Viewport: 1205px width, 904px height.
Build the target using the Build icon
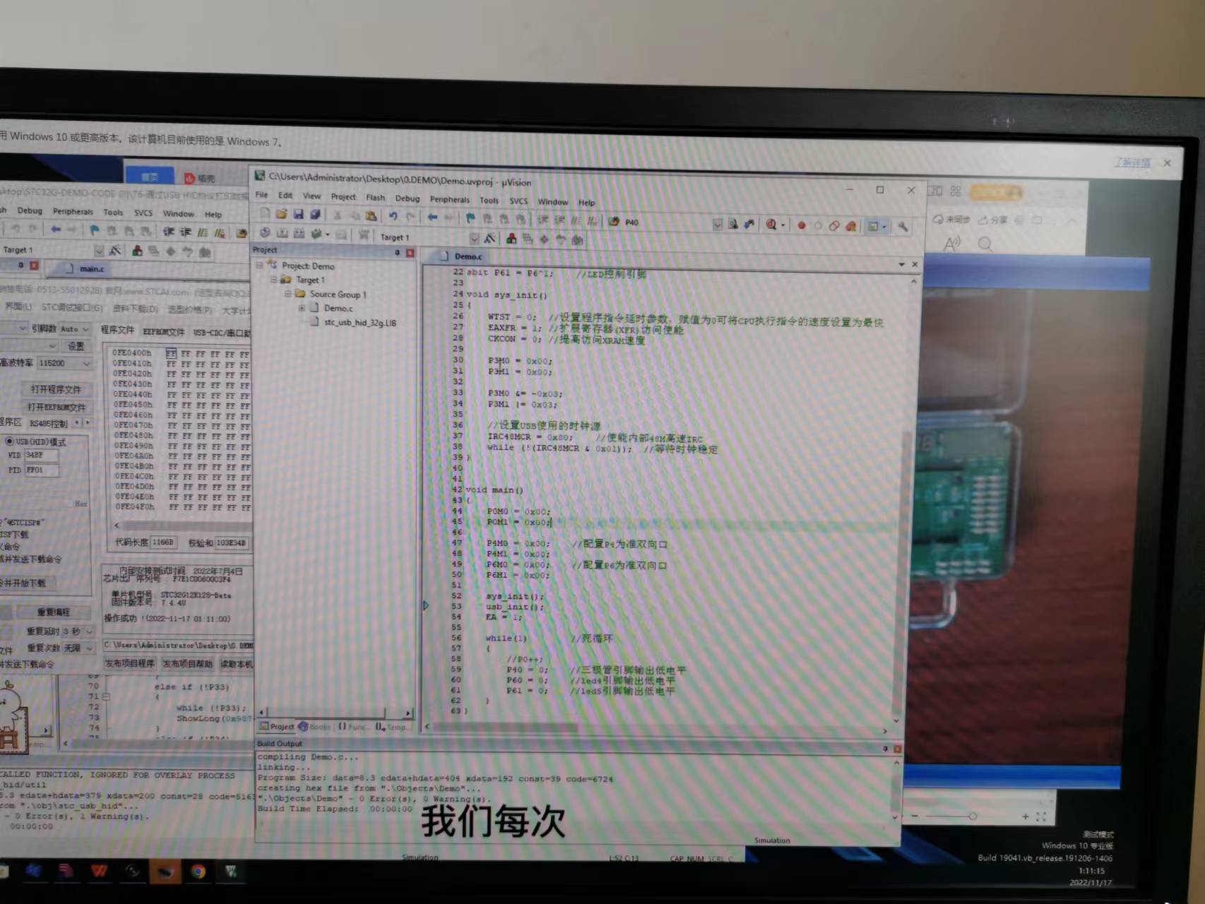tap(282, 233)
